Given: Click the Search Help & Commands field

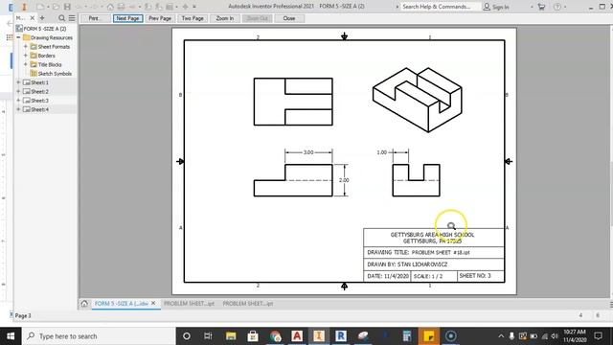Looking at the screenshot, I should coord(440,7).
